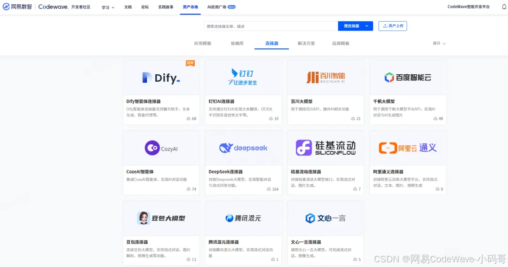Screen dimensions: 508x267
Task: Click download count icon on DeepSeek连接器 card
Action: [x=269, y=189]
